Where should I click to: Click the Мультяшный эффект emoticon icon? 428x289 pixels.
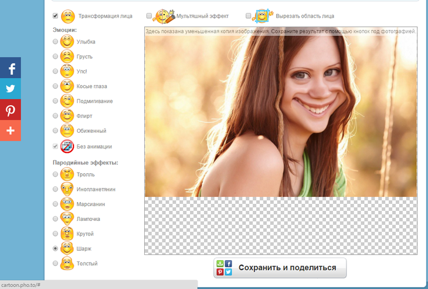tap(164, 16)
